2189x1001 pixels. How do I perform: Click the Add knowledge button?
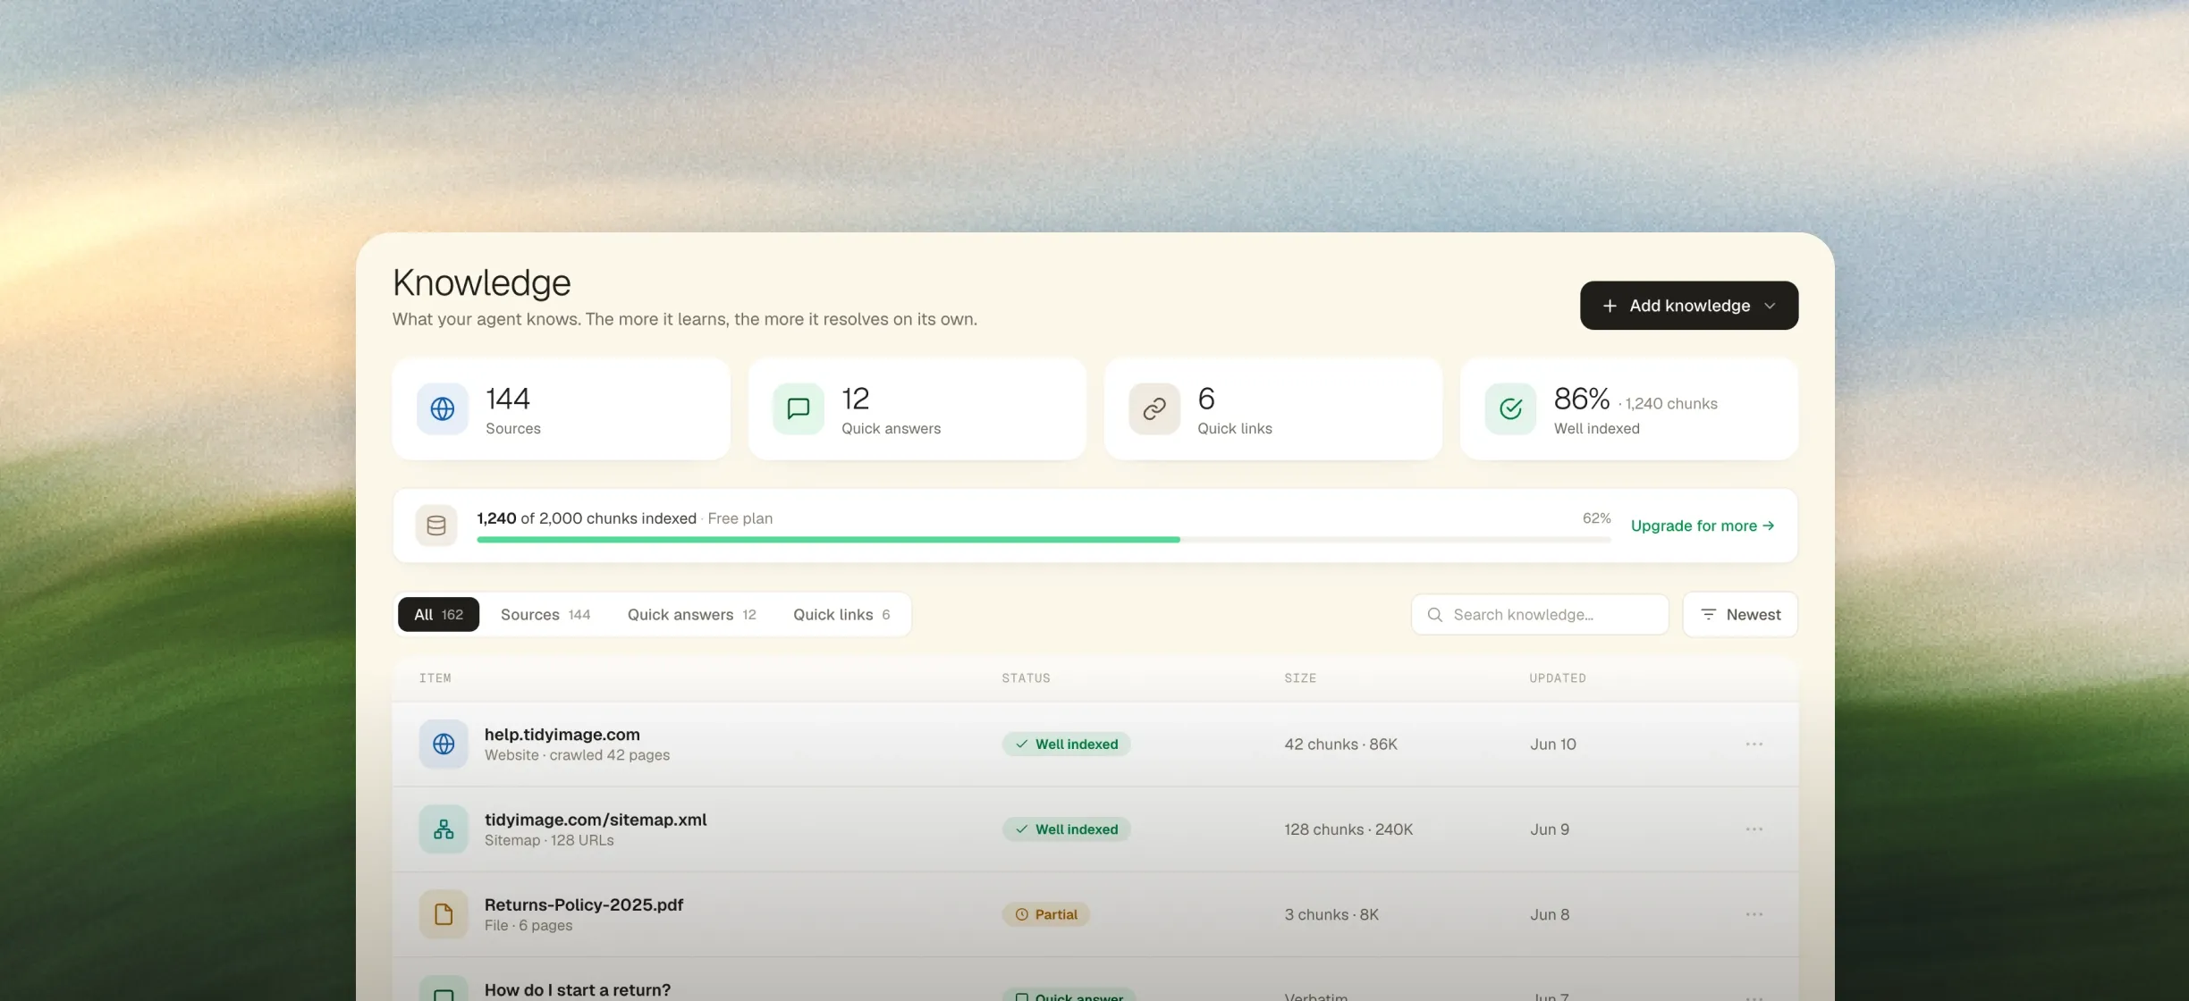click(1688, 306)
